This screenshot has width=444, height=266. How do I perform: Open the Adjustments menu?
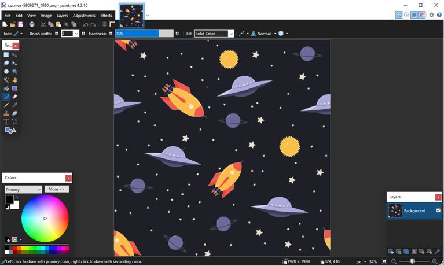[84, 16]
